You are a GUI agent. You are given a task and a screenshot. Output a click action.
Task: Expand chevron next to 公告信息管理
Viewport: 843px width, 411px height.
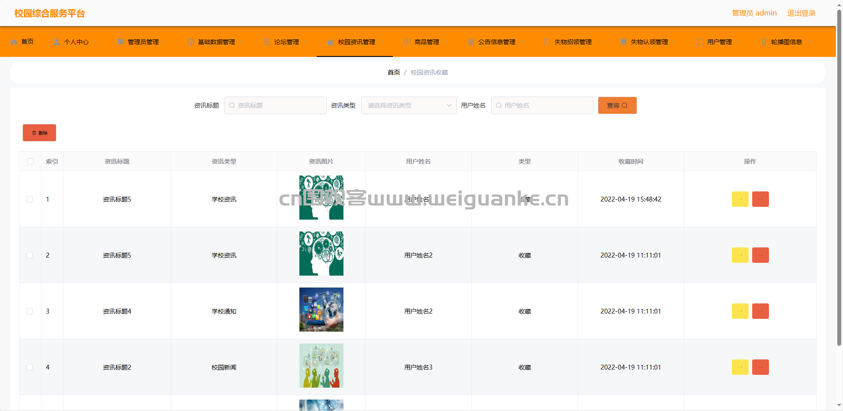tap(522, 42)
